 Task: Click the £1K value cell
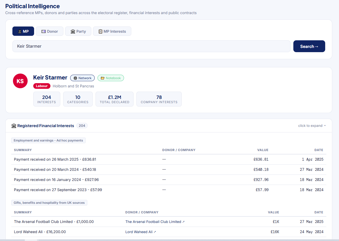tap(276, 222)
